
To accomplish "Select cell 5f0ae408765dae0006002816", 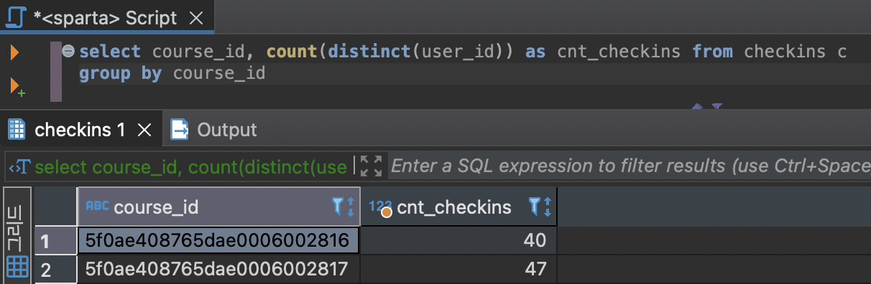I will tap(218, 241).
